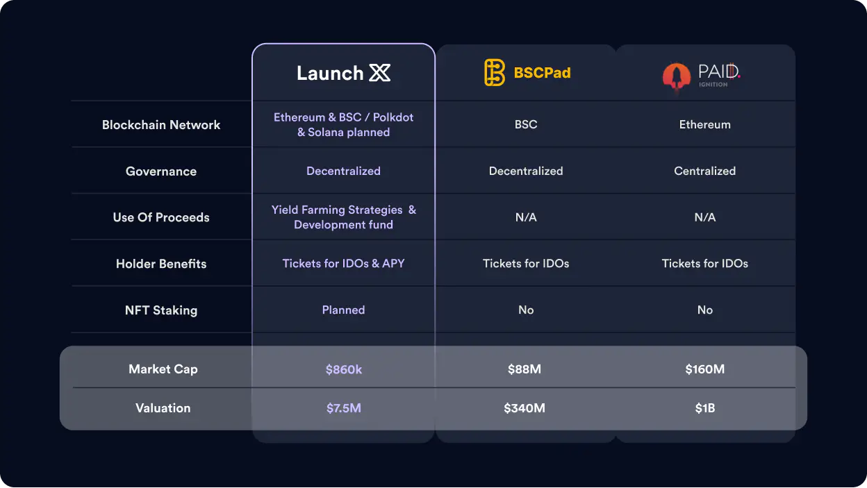The width and height of the screenshot is (867, 488).
Task: Click the $860k market cap value
Action: pos(344,369)
